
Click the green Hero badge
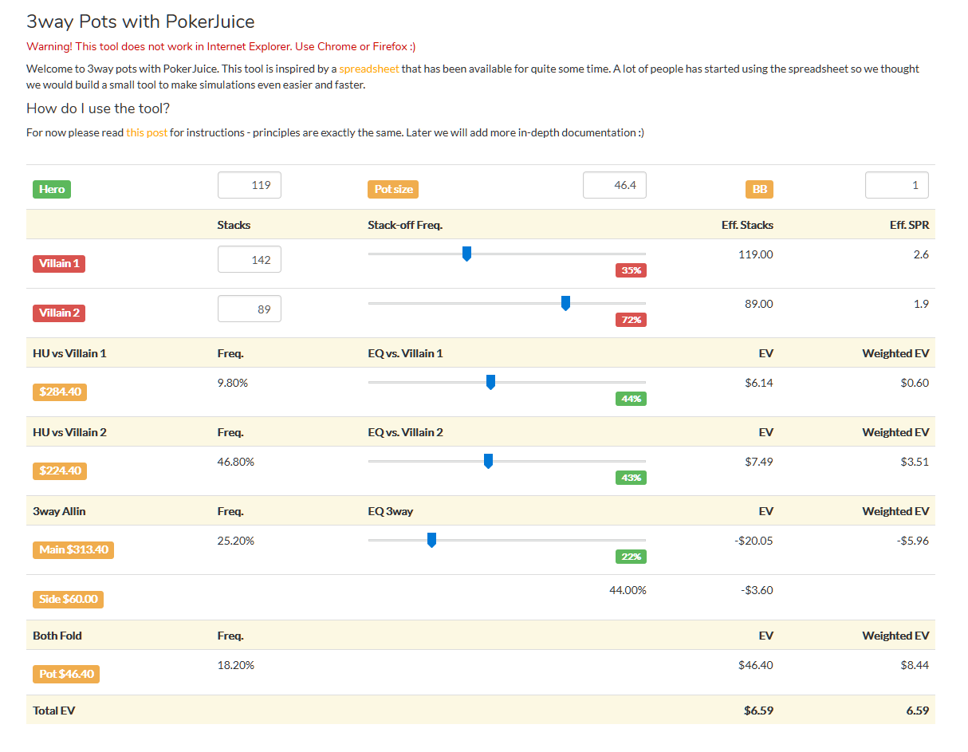52,190
